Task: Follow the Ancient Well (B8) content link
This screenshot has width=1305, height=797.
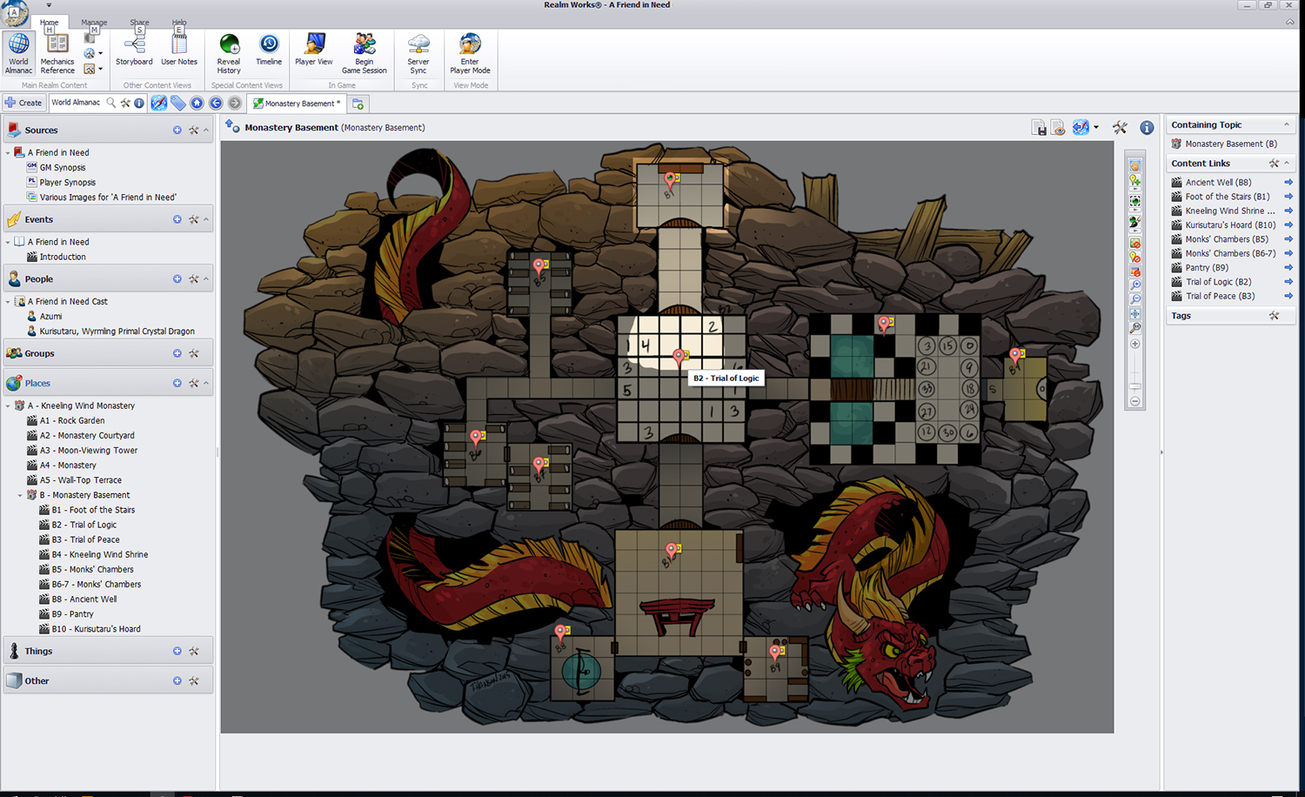Action: tap(1218, 183)
